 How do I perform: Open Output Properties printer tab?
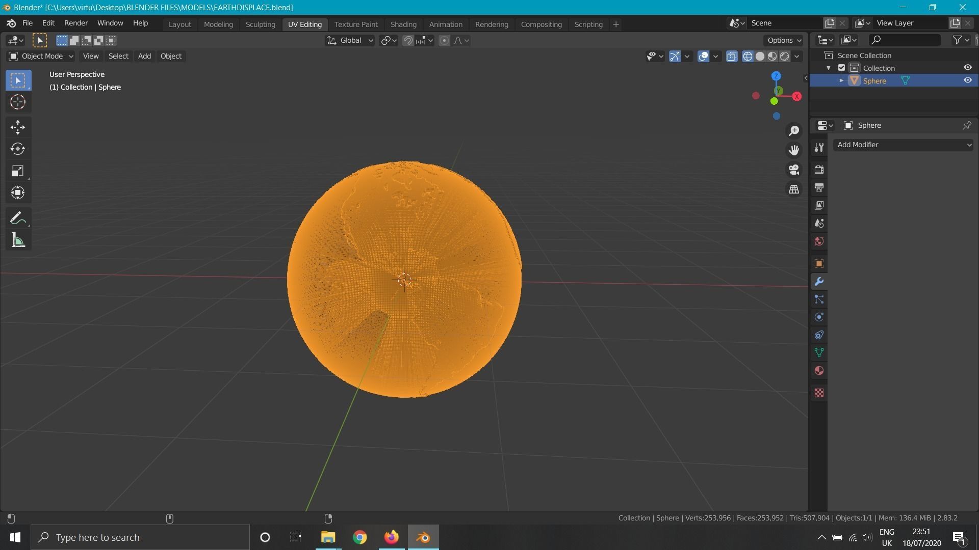click(819, 187)
